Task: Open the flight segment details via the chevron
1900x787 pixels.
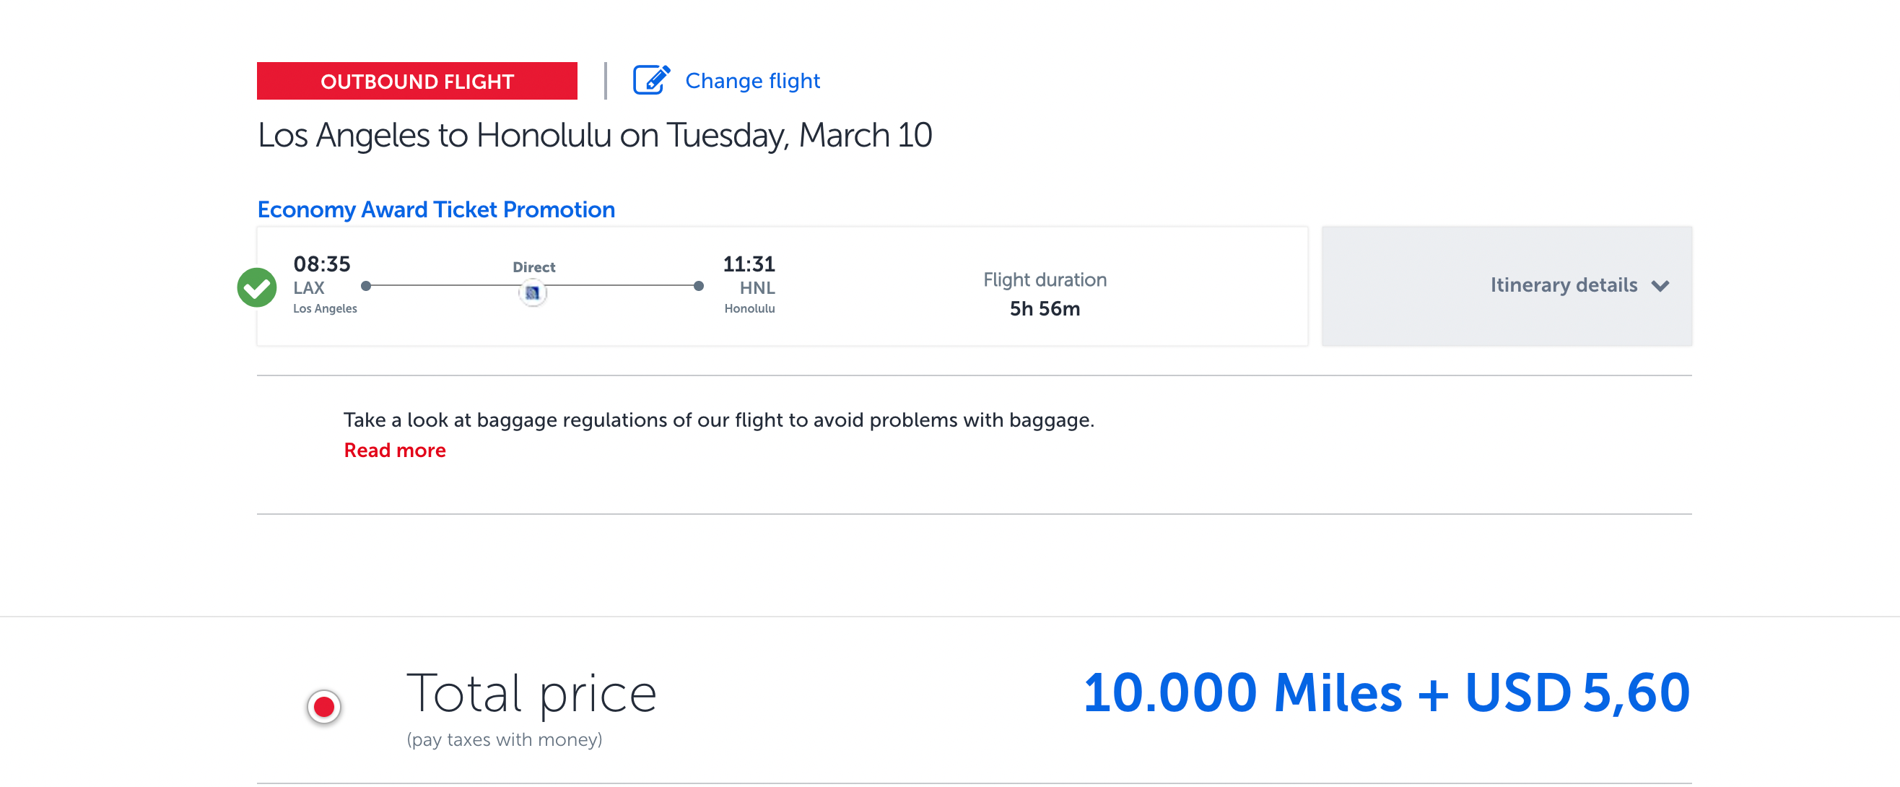Action: pos(1660,286)
